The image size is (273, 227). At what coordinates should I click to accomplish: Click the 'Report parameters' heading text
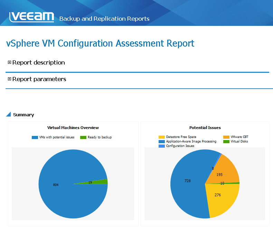[x=39, y=79]
